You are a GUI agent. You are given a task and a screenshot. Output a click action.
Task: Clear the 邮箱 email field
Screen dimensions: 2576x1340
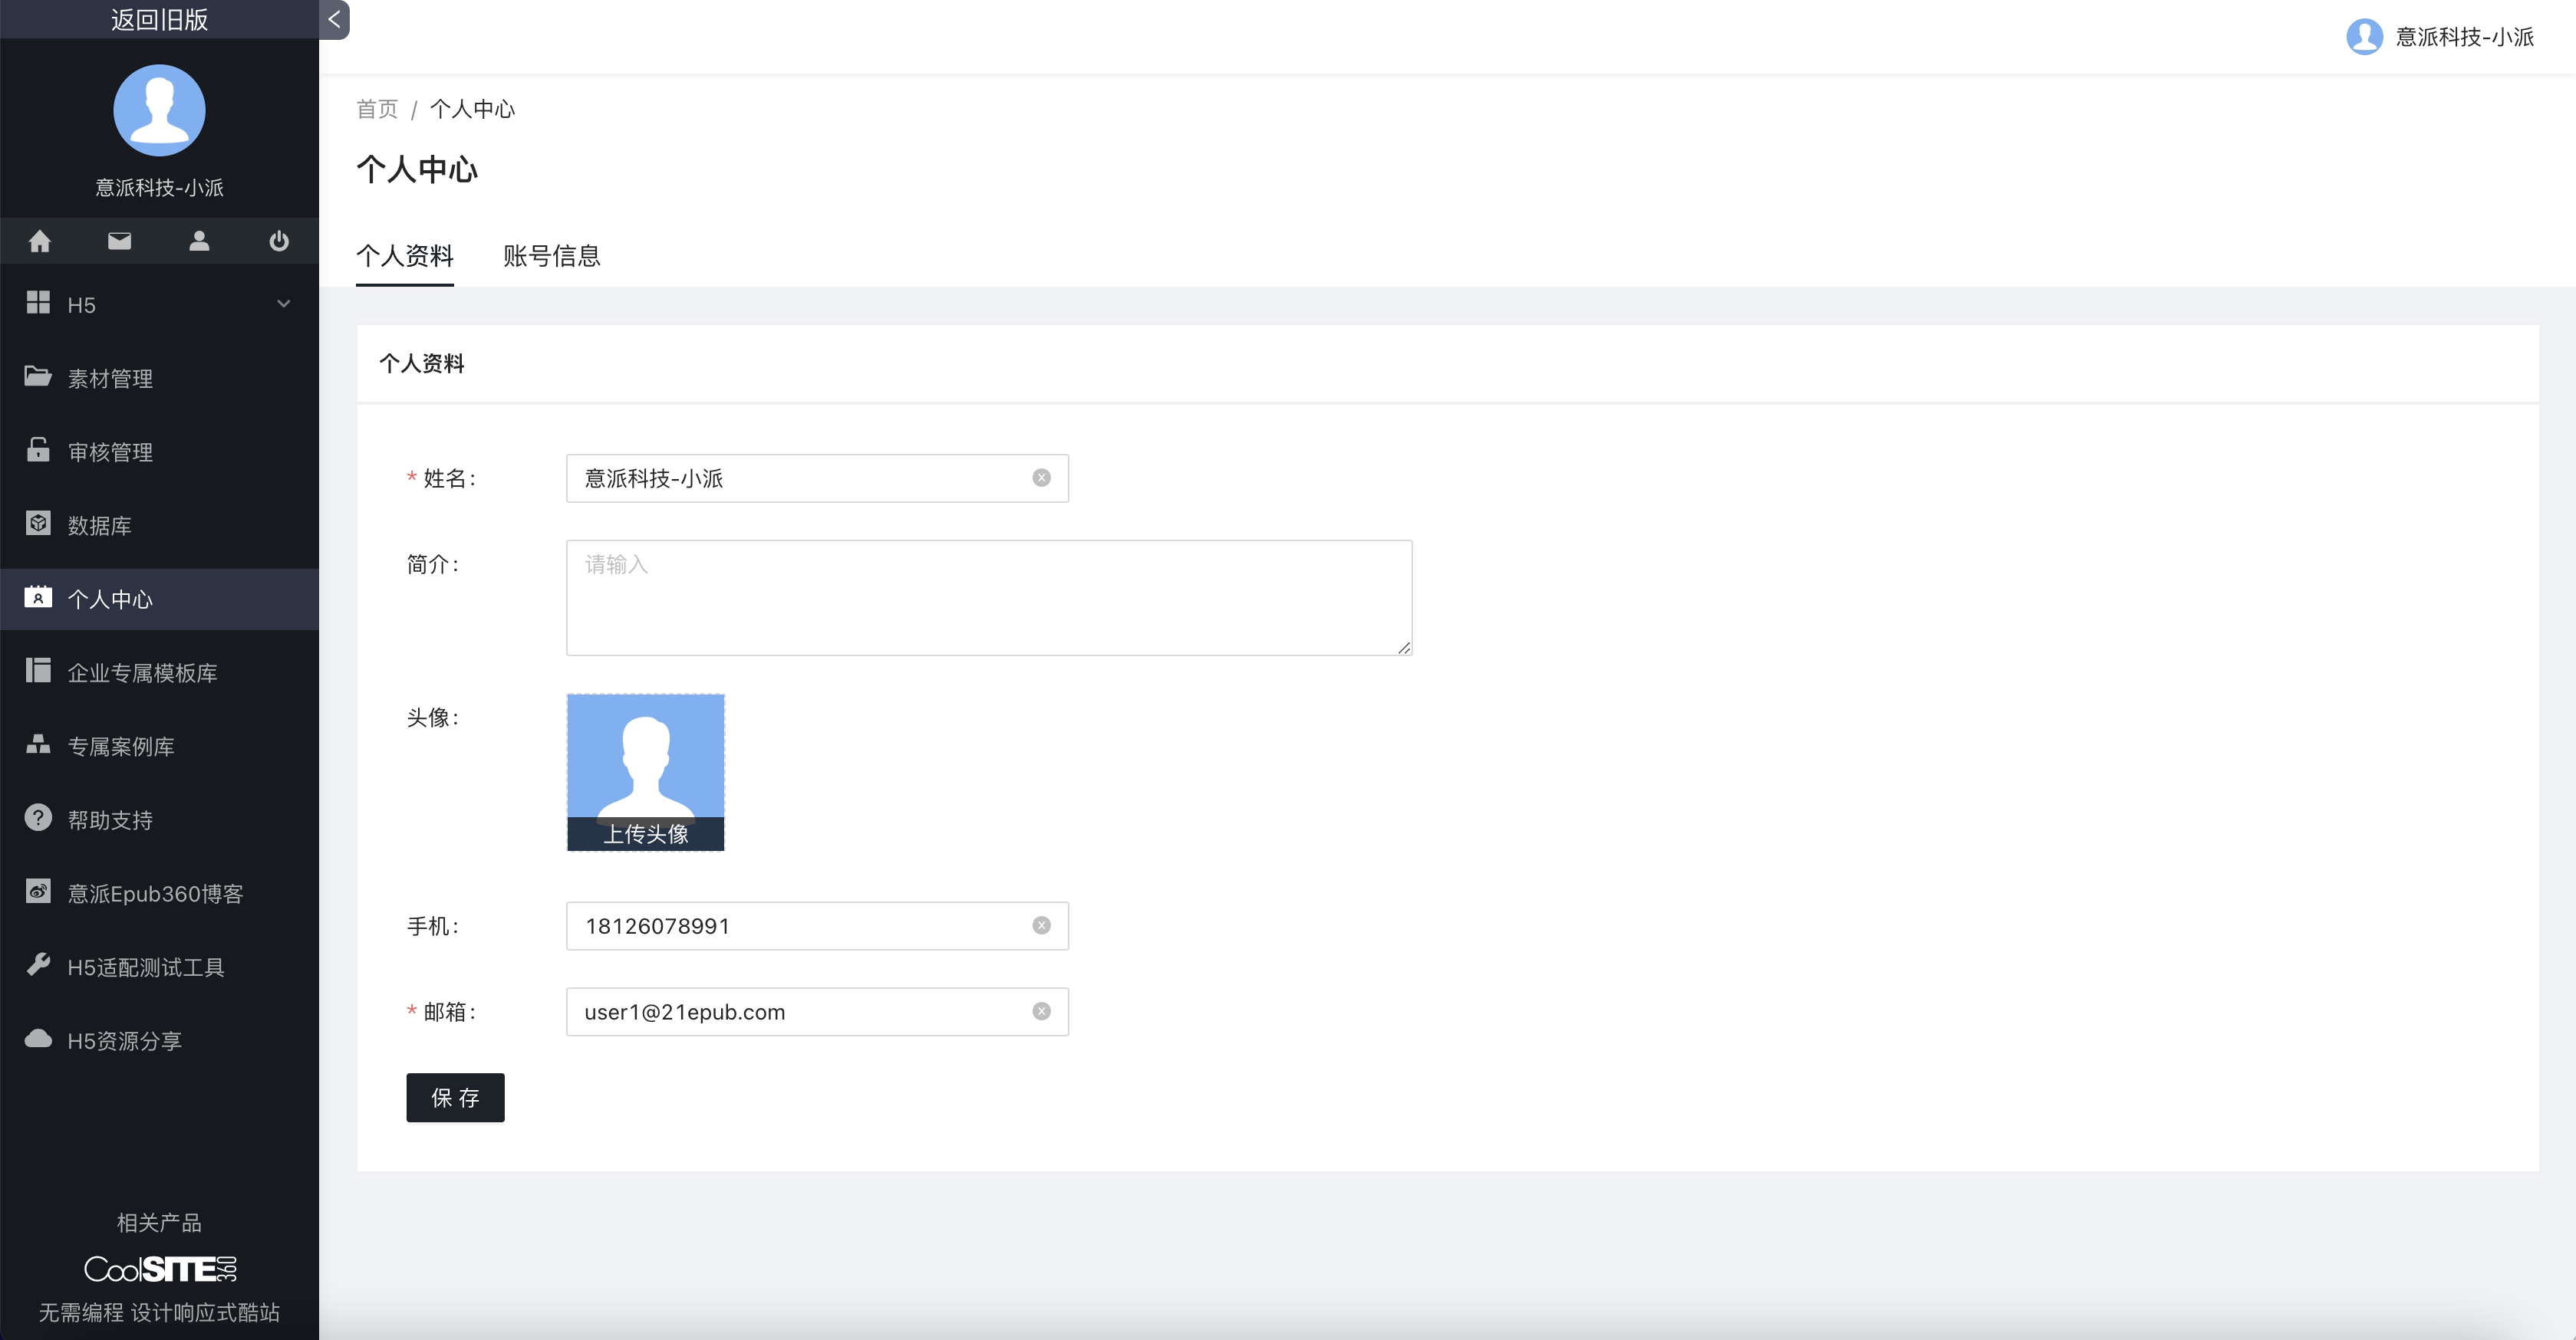tap(1041, 1011)
